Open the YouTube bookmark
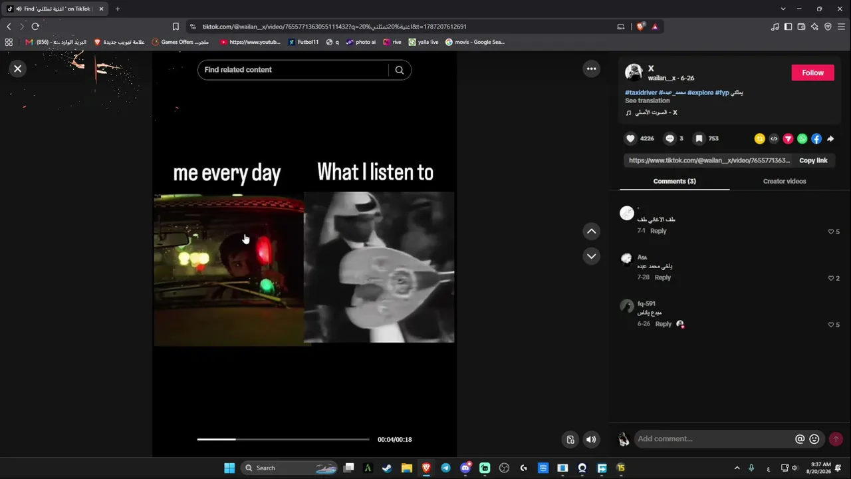The width and height of the screenshot is (851, 479). click(x=250, y=42)
